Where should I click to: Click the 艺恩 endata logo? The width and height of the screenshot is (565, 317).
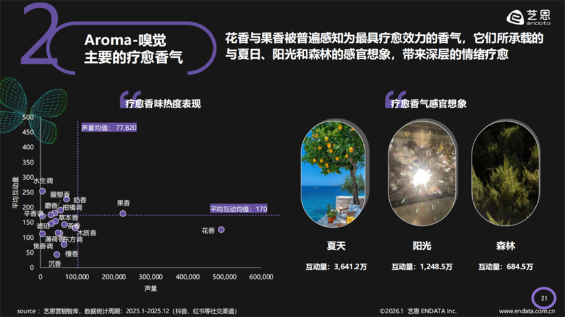pos(528,18)
